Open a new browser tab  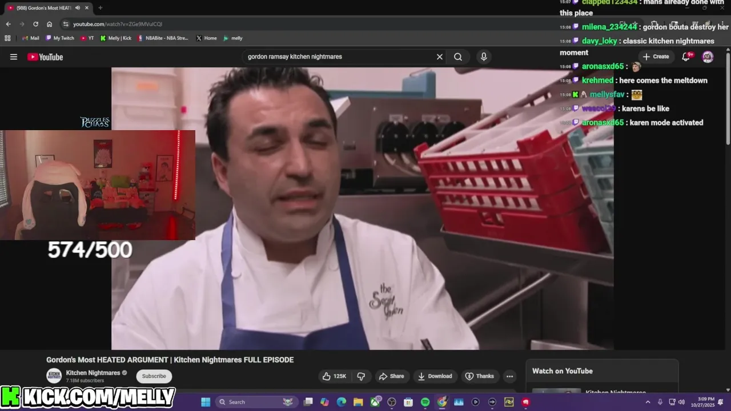pyautogui.click(x=101, y=8)
